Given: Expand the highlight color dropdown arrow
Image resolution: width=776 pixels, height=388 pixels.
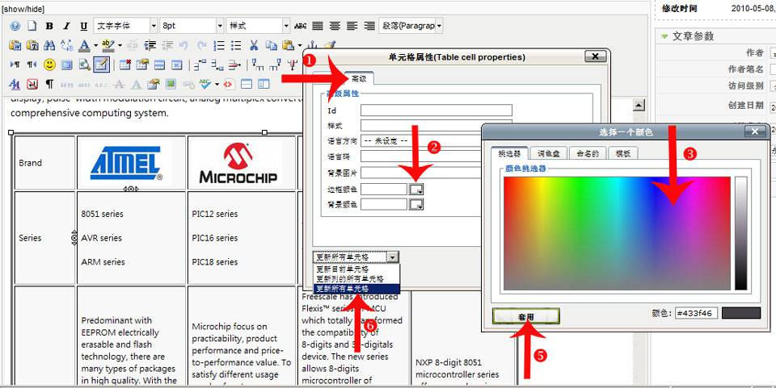Looking at the screenshot, I should (x=120, y=45).
